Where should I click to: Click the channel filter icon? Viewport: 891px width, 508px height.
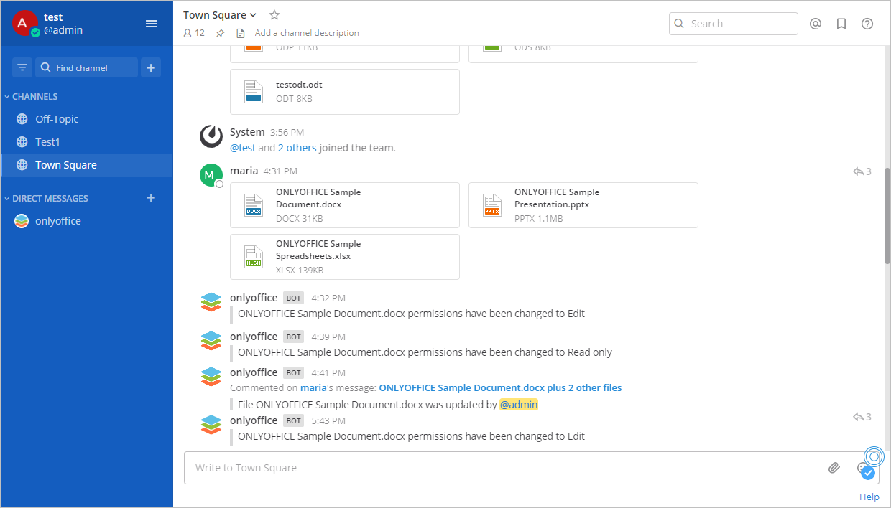coord(22,67)
